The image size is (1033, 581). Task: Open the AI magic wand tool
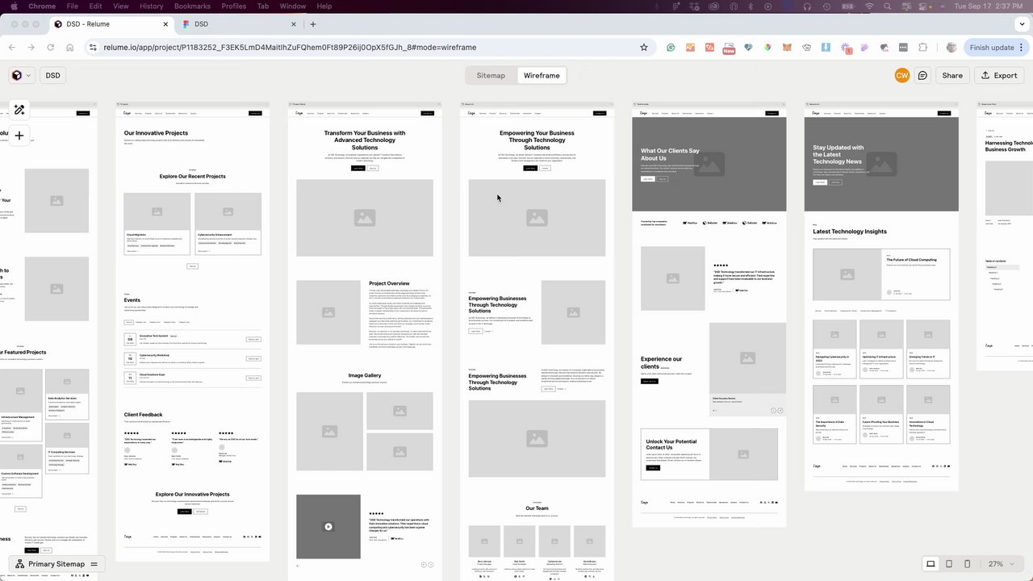(x=19, y=110)
